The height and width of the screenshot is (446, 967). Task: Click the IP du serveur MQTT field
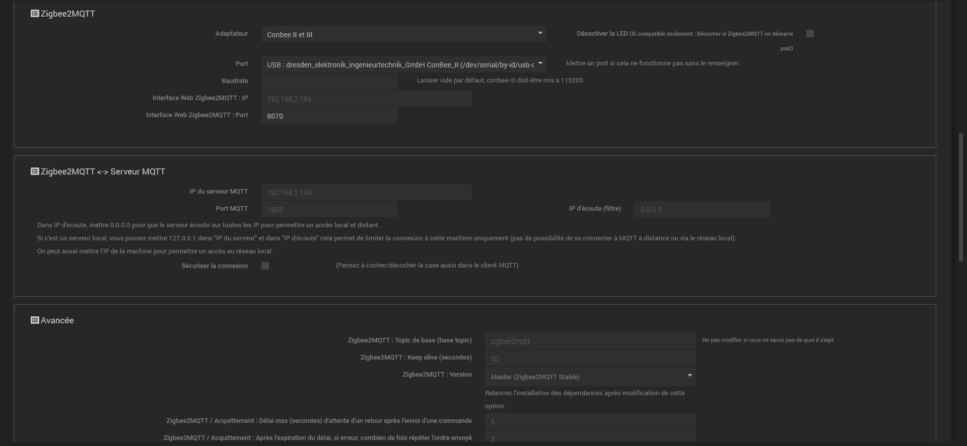pyautogui.click(x=366, y=192)
